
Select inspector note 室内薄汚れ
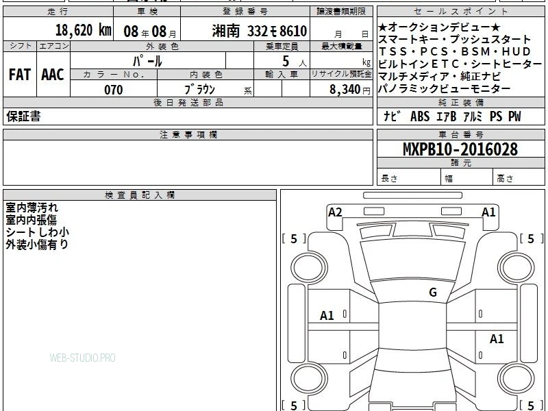32,208
